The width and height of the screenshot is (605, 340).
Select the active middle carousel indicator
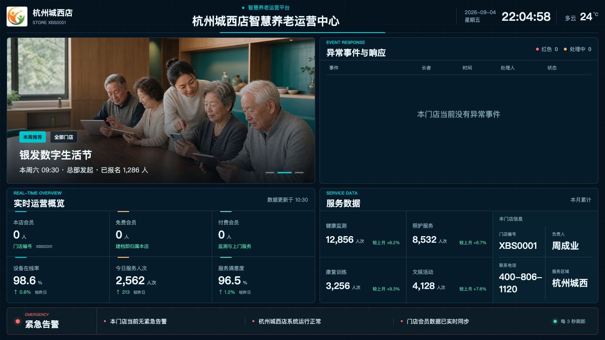click(x=285, y=173)
